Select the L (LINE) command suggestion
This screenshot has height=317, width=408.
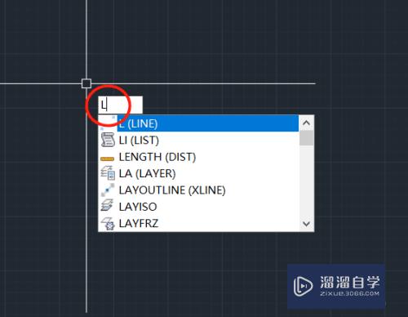[198, 123]
